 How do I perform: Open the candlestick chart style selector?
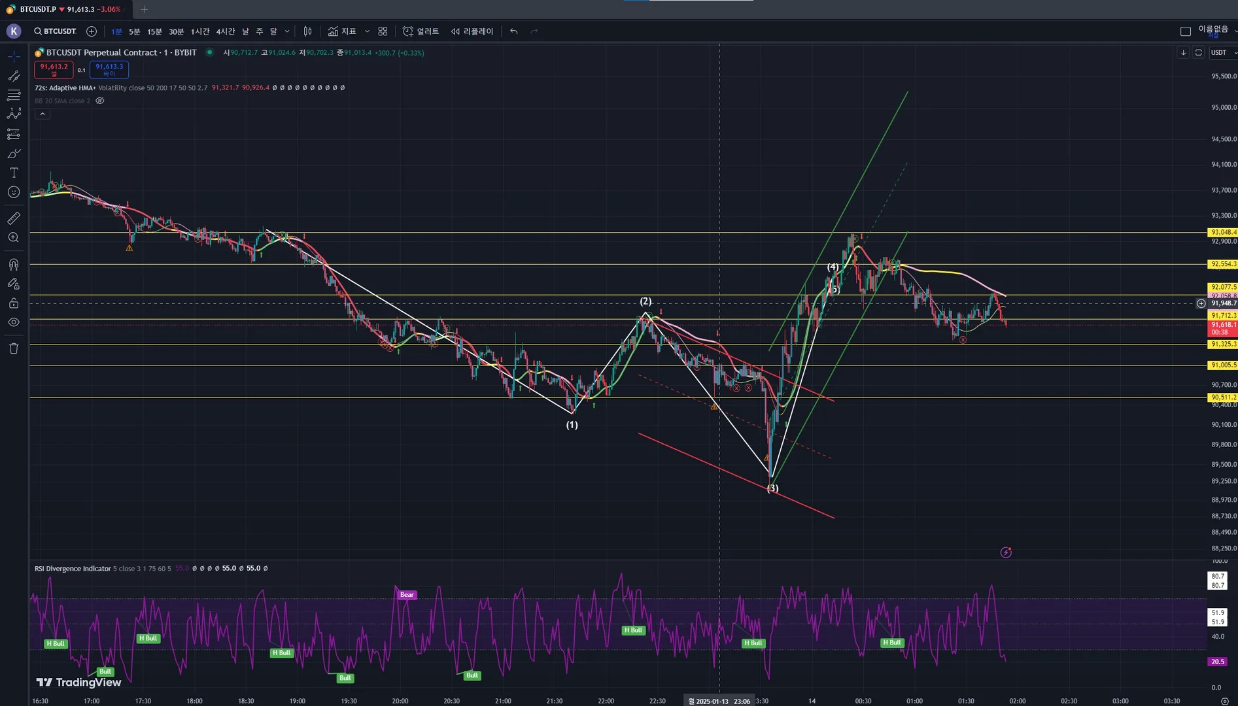click(x=307, y=31)
